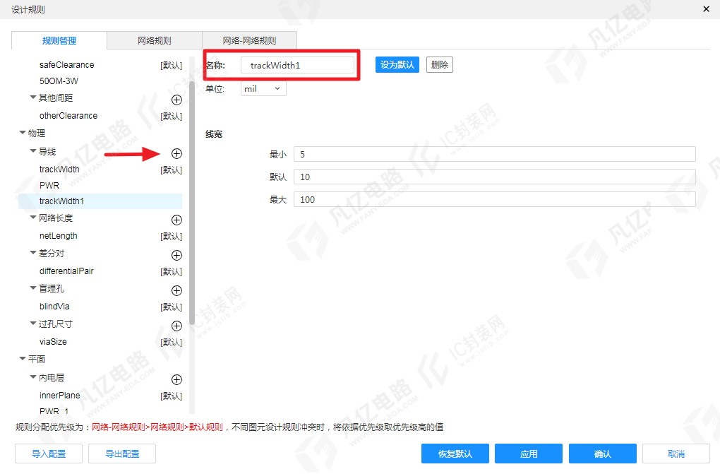
Task: Select the 50OM-3W rule
Action: pos(59,81)
